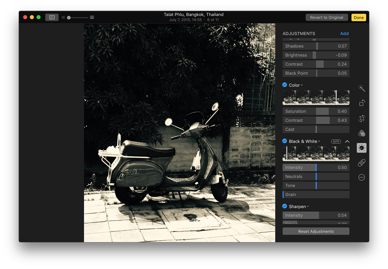Disable the Black & White adjustment checkmark
Viewport: 388px width, 269px height.
pos(285,141)
